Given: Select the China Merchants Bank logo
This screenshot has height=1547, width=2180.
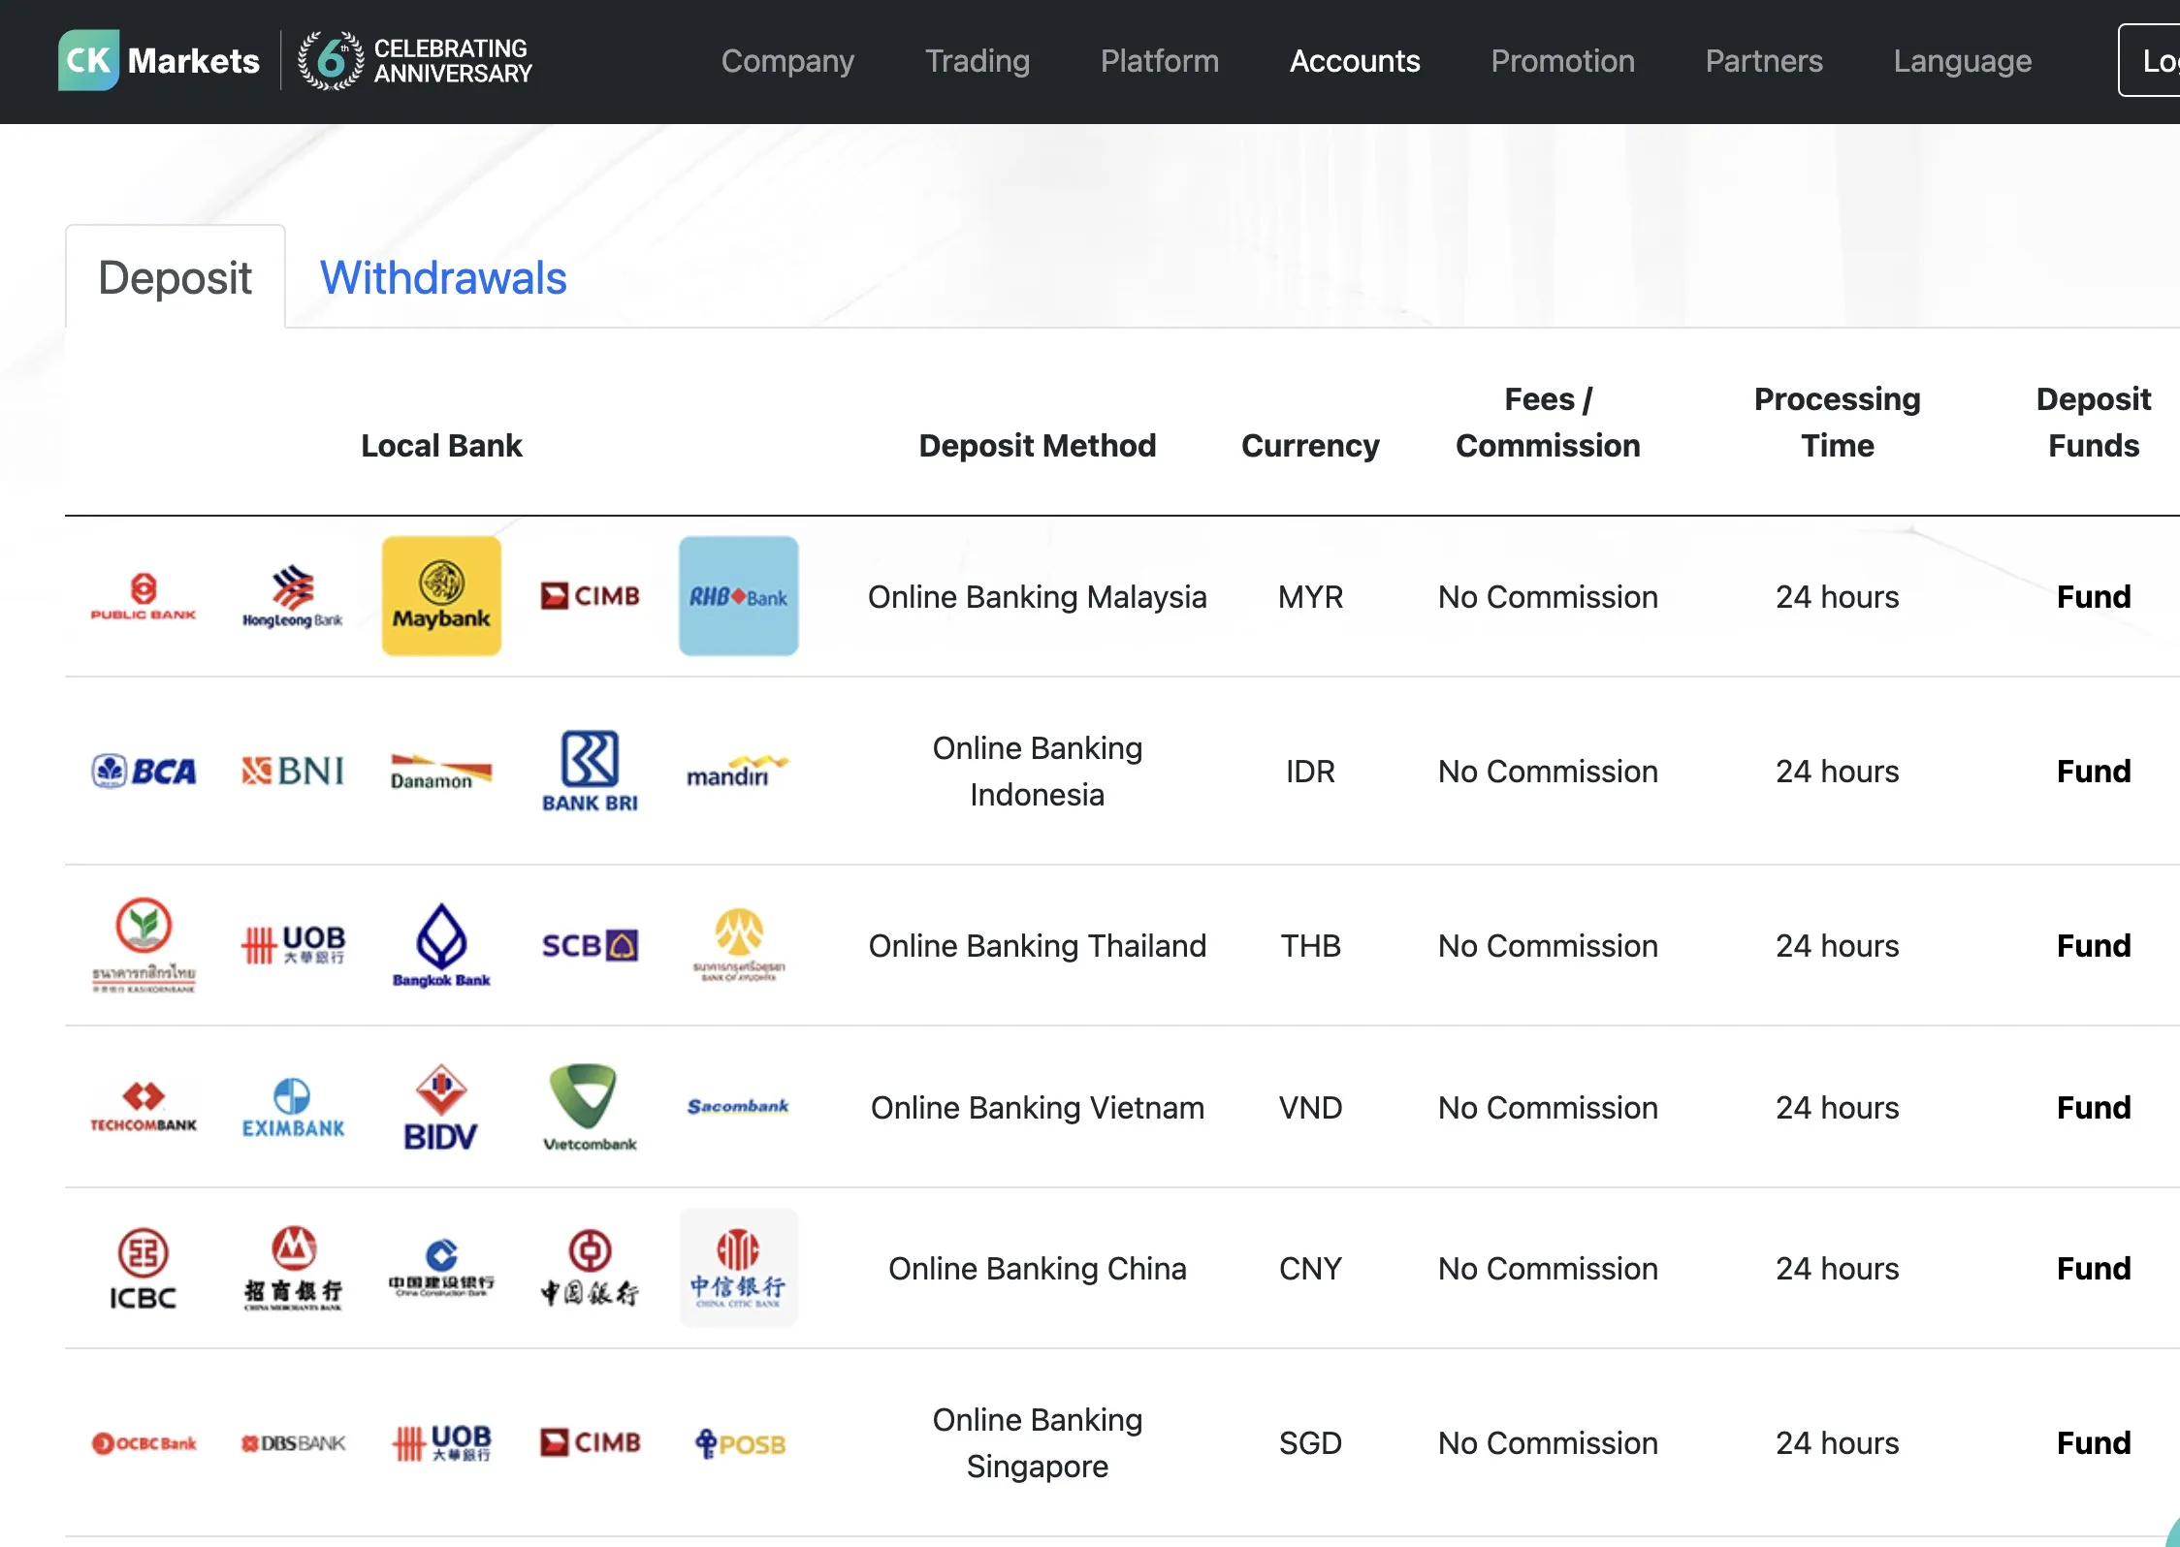Looking at the screenshot, I should coord(293,1268).
